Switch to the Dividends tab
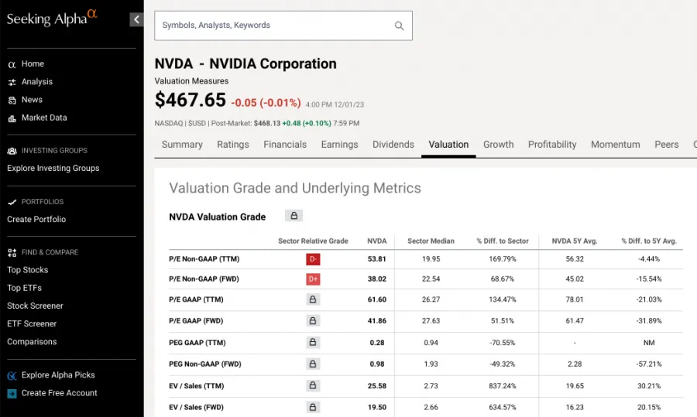This screenshot has height=417, width=697. 393,145
